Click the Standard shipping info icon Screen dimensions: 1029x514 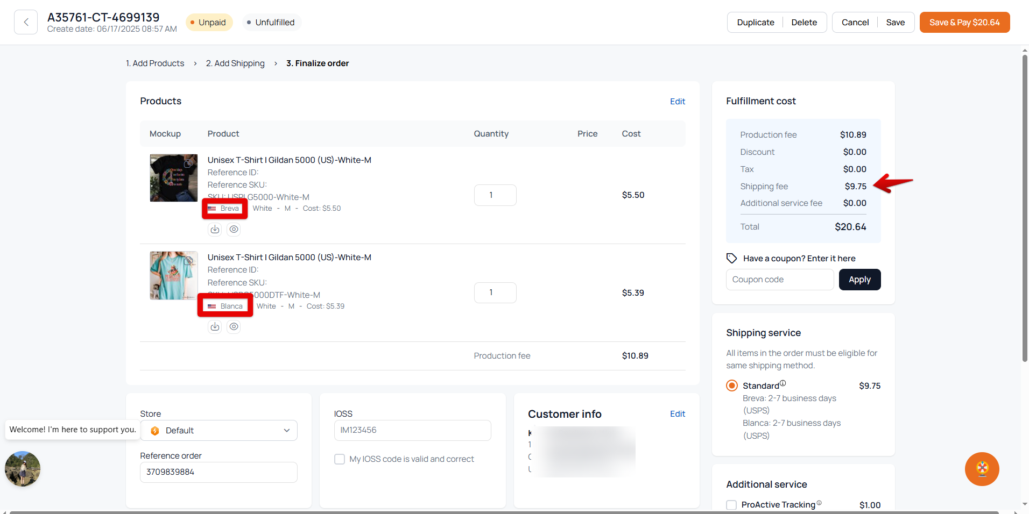(783, 383)
